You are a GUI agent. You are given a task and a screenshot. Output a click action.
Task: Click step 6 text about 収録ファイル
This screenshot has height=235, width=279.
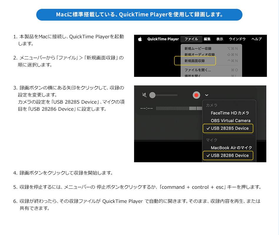tap(137, 205)
